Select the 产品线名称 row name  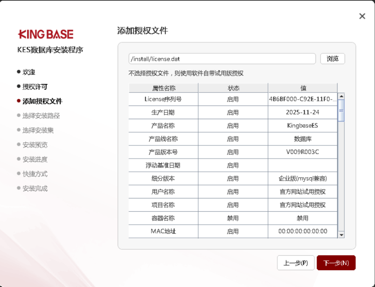[163, 139]
